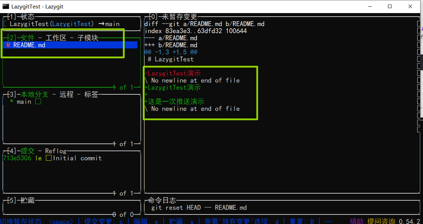Open the 提问咨询 link
This screenshot has width=423, height=224.
pyautogui.click(x=381, y=221)
